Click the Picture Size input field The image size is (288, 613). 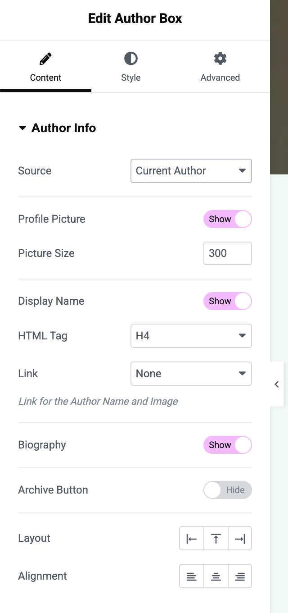(x=227, y=253)
